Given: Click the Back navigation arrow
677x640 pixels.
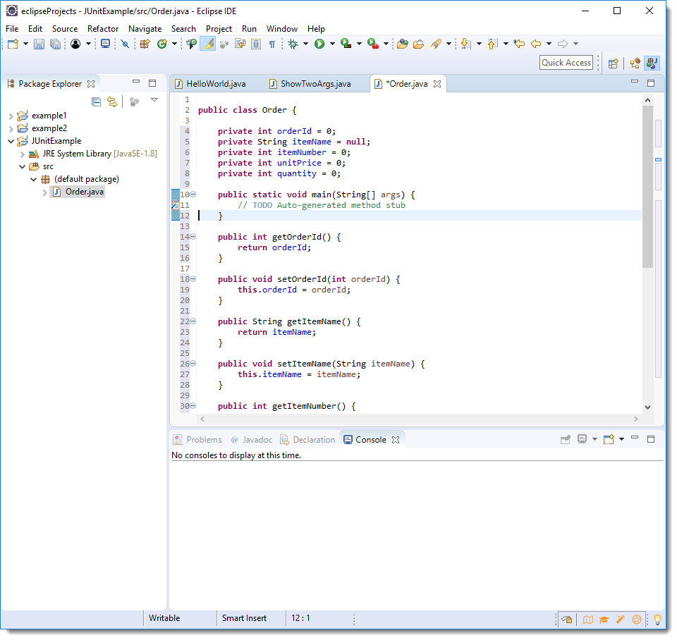Looking at the screenshot, I should pyautogui.click(x=536, y=44).
